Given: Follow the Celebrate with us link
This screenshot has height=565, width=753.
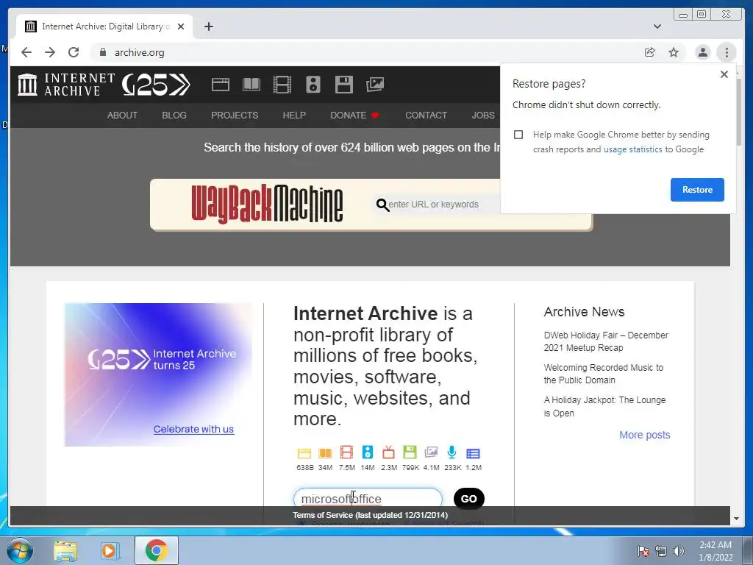Looking at the screenshot, I should point(193,429).
